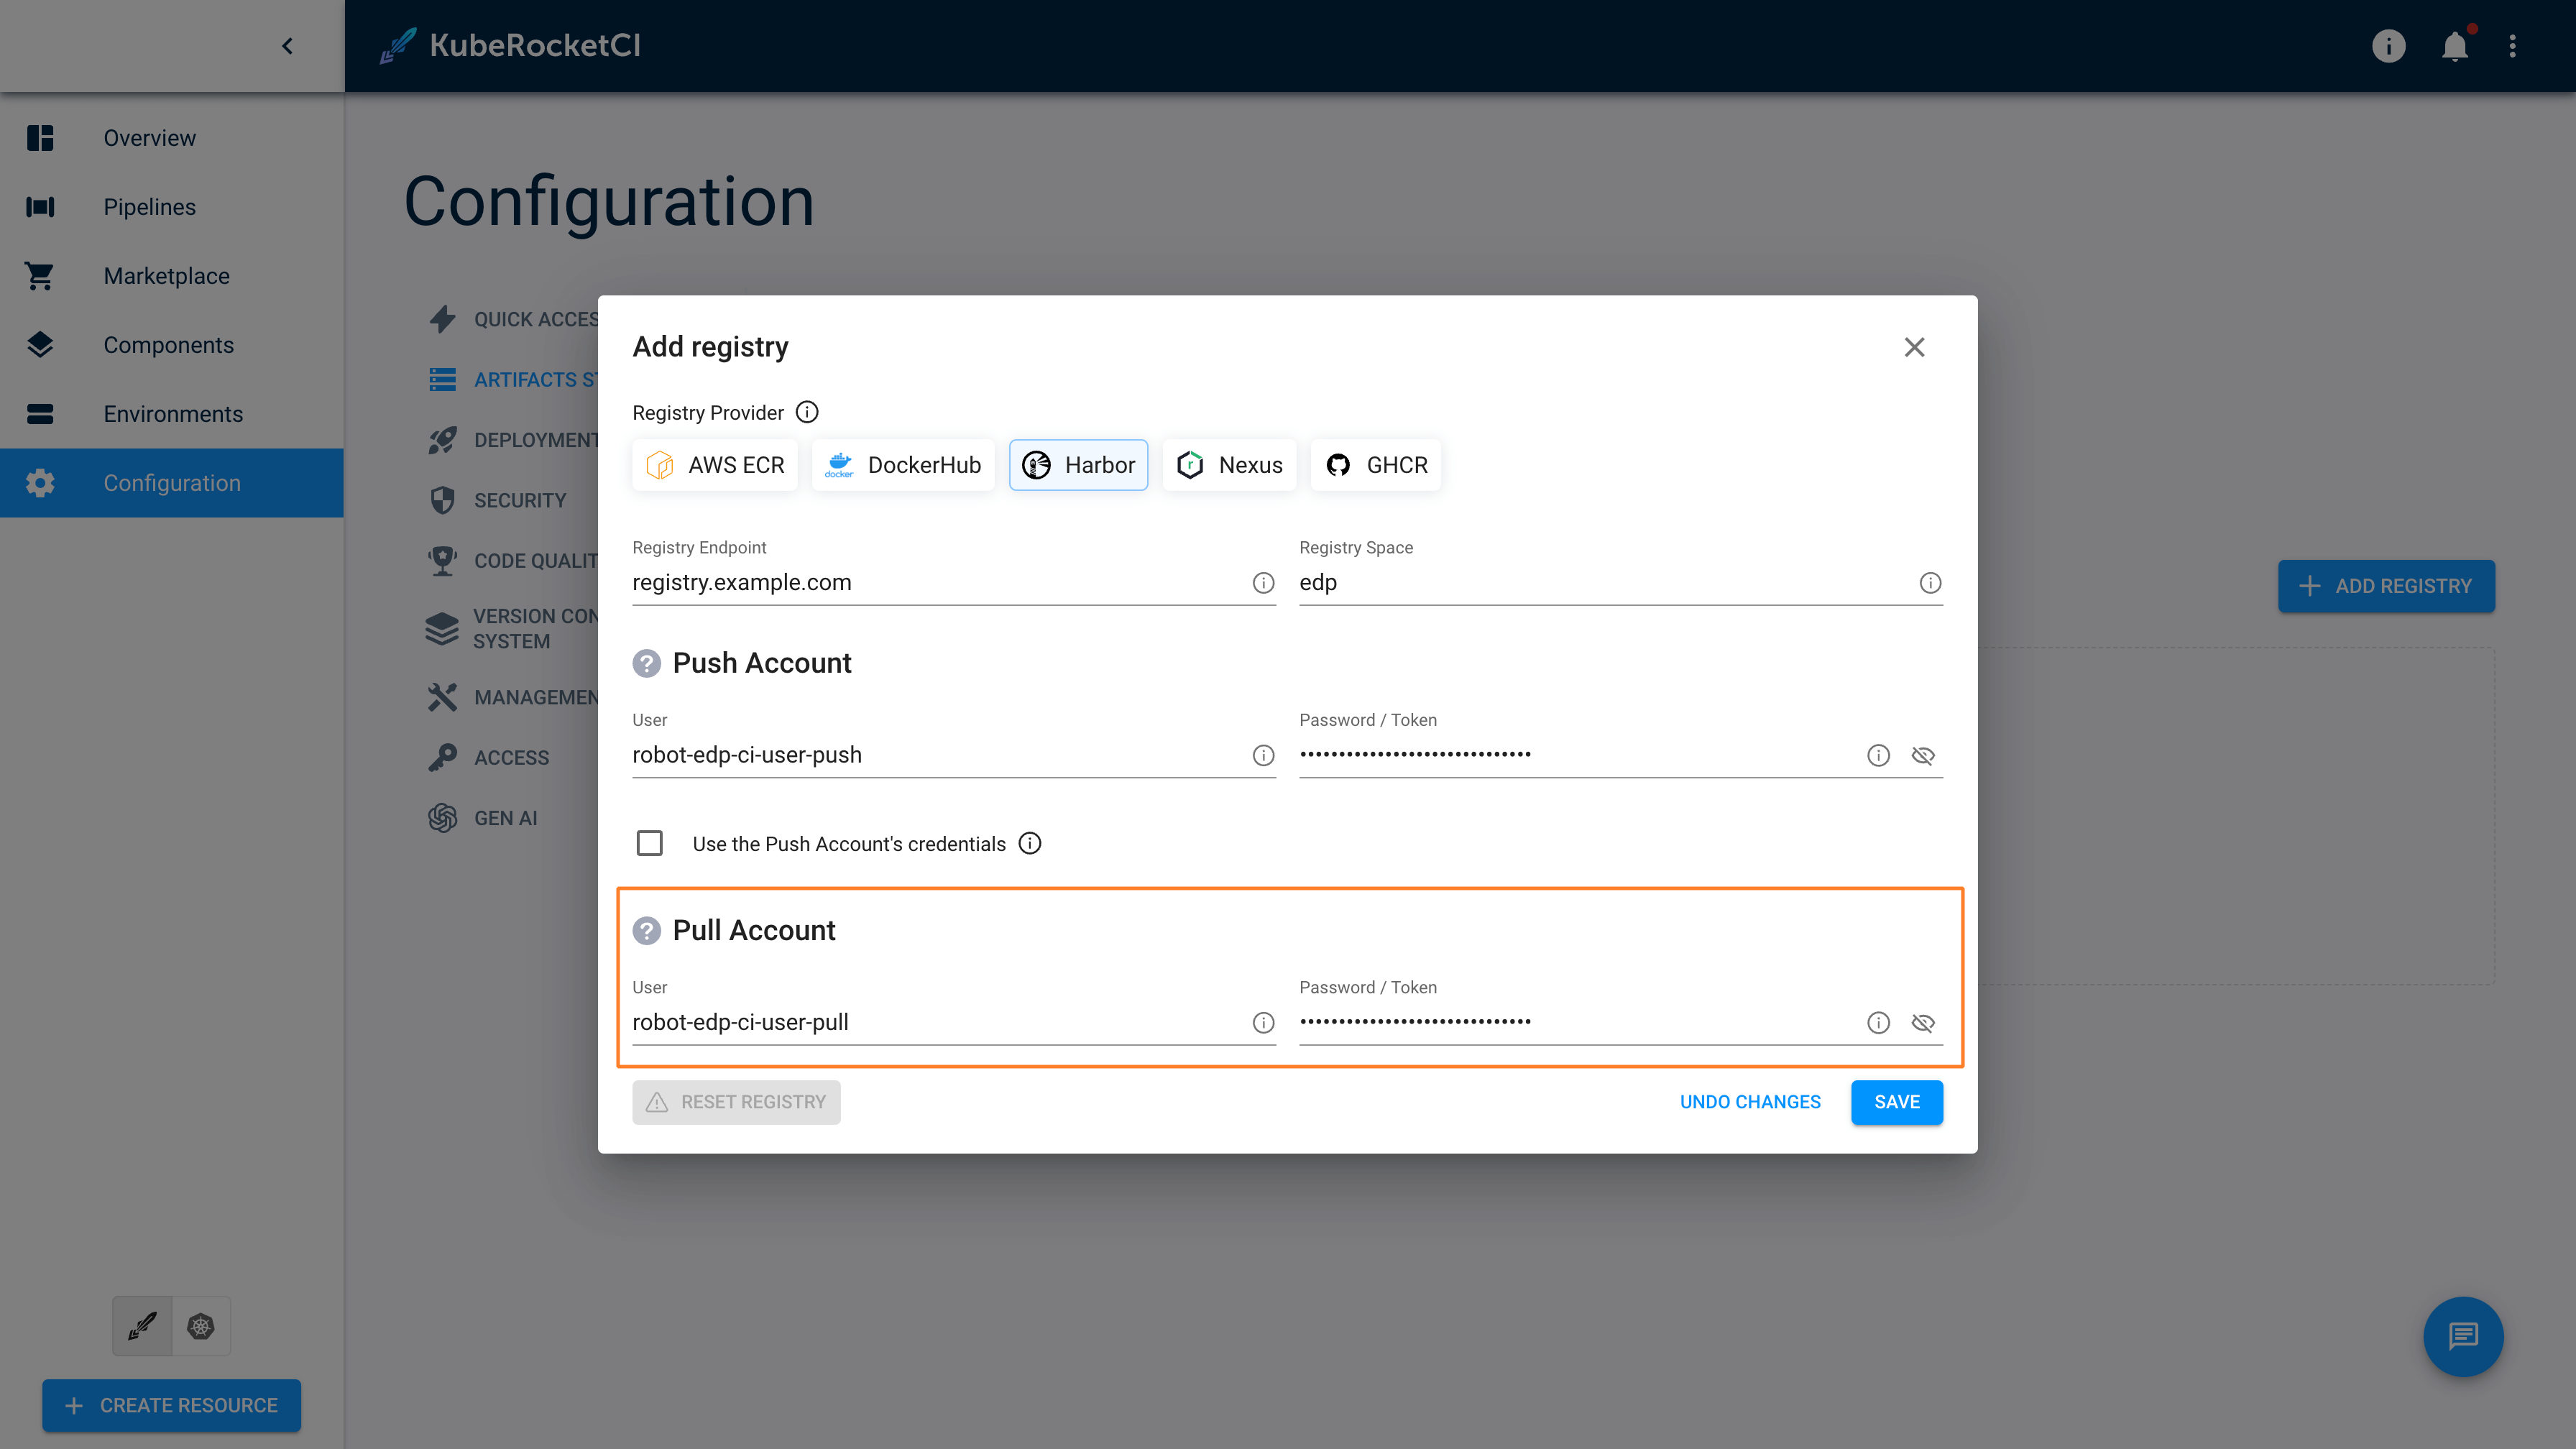2576x1449 pixels.
Task: Click the CREATE RESOURCE button
Action: 172,1404
